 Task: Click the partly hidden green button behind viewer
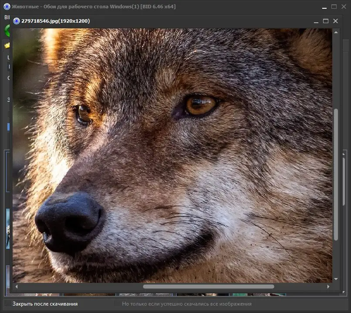click(x=7, y=31)
